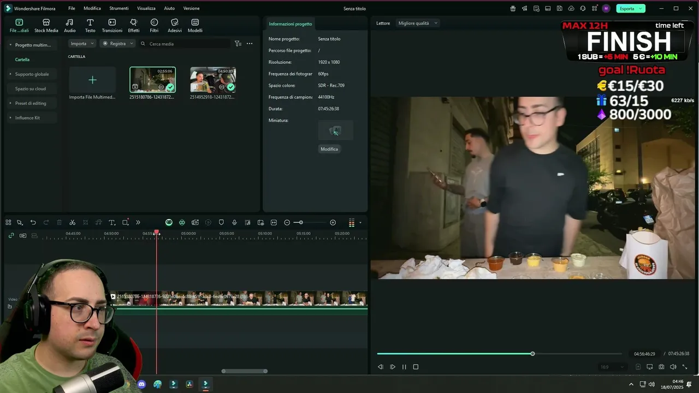Click the gift icon in title bar
Image resolution: width=699 pixels, height=393 pixels.
[x=513, y=8]
